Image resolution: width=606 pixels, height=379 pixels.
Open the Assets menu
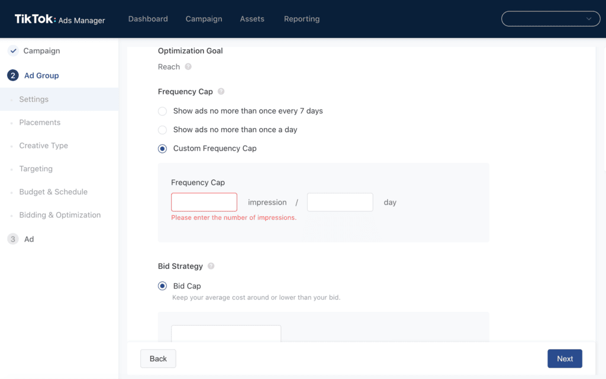point(252,19)
